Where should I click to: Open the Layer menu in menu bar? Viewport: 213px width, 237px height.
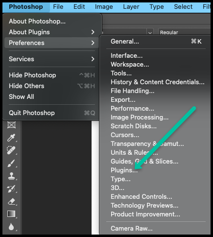point(131,7)
